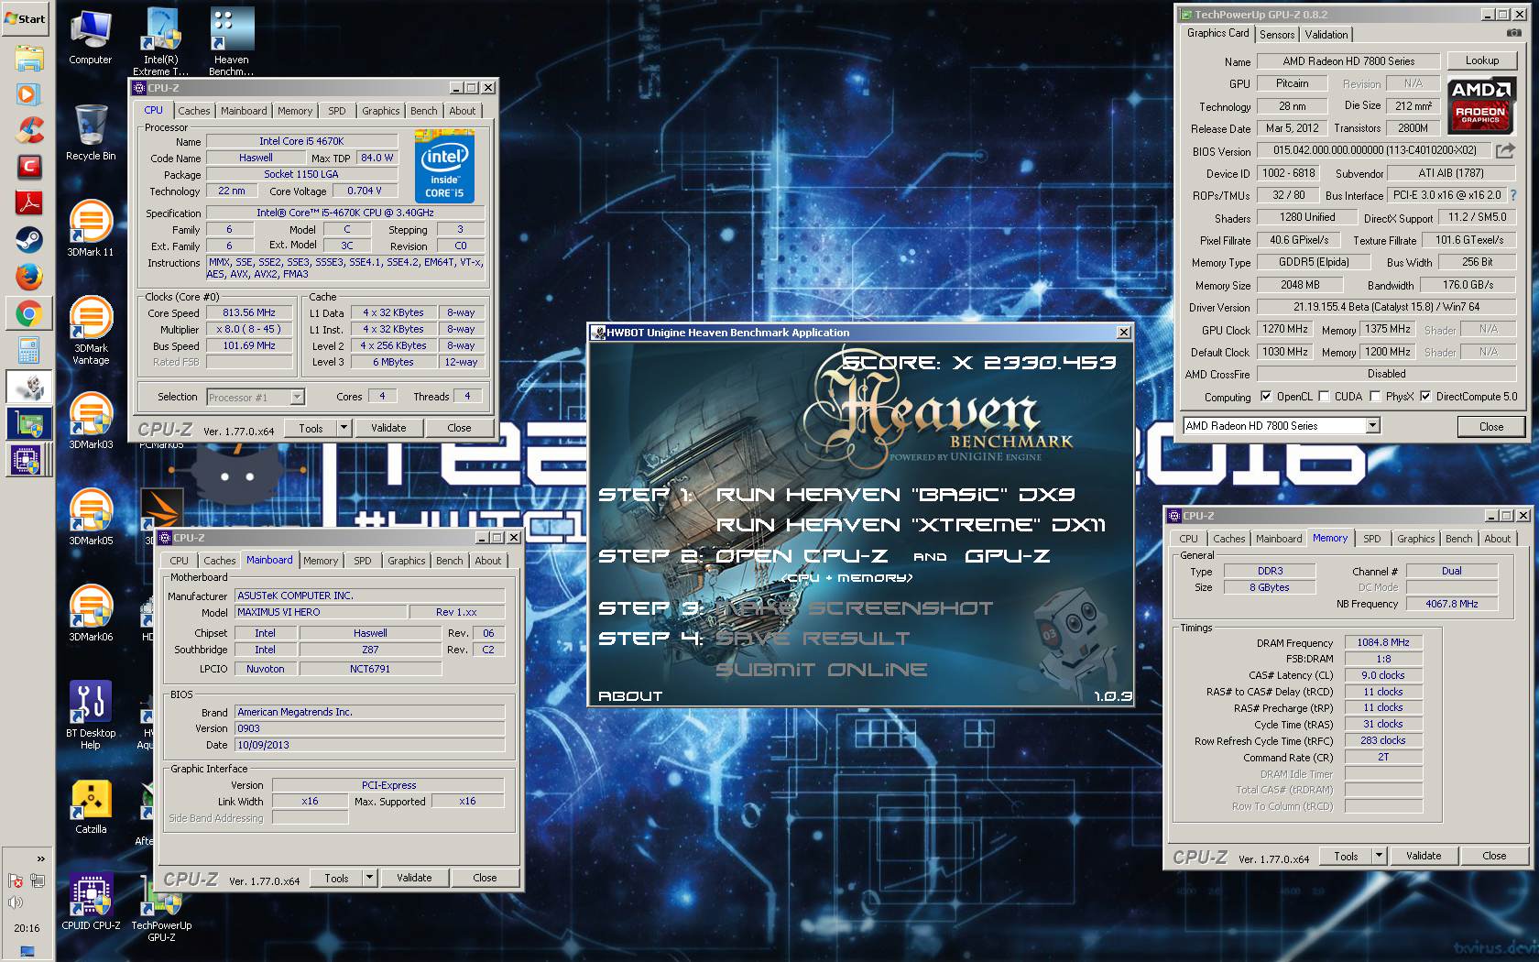This screenshot has width=1539, height=962.
Task: Click the volume speaker tray icon
Action: (x=16, y=902)
